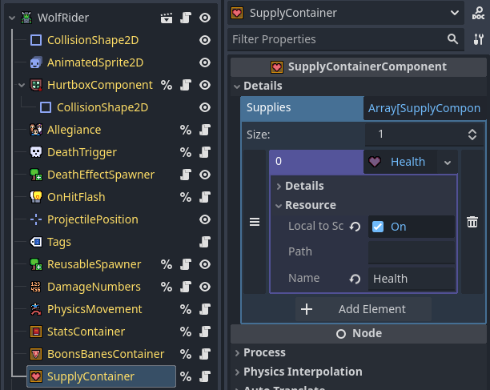Screen dimensions: 490x390
Task: Toggle DamageNumbers visibility eye
Action: click(x=205, y=287)
